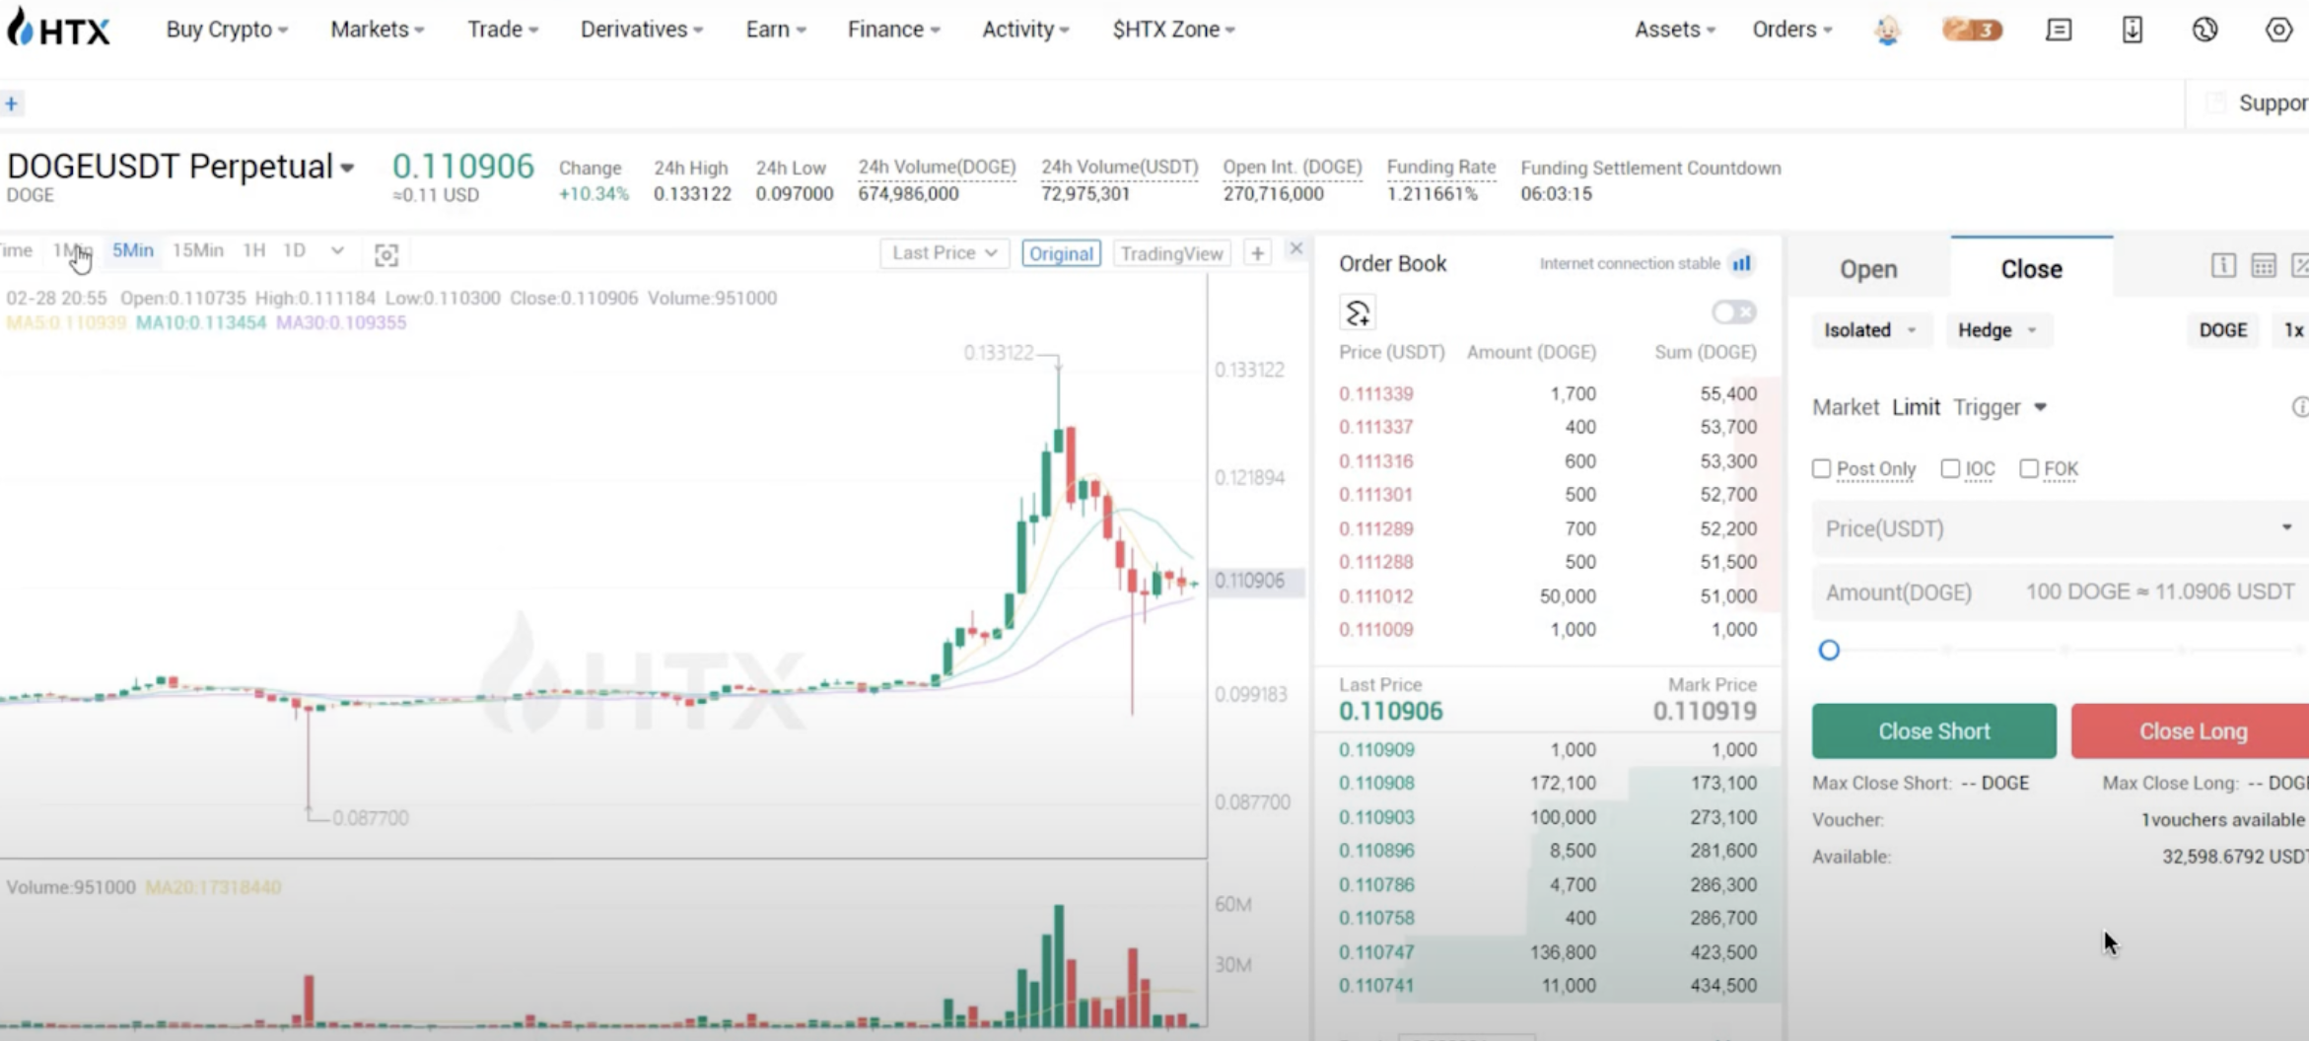
Task: Open the Hedge position mode dropdown
Action: point(1998,330)
